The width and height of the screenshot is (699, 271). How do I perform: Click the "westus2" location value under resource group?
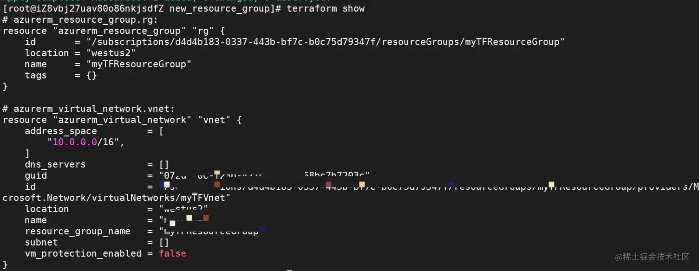pyautogui.click(x=111, y=53)
